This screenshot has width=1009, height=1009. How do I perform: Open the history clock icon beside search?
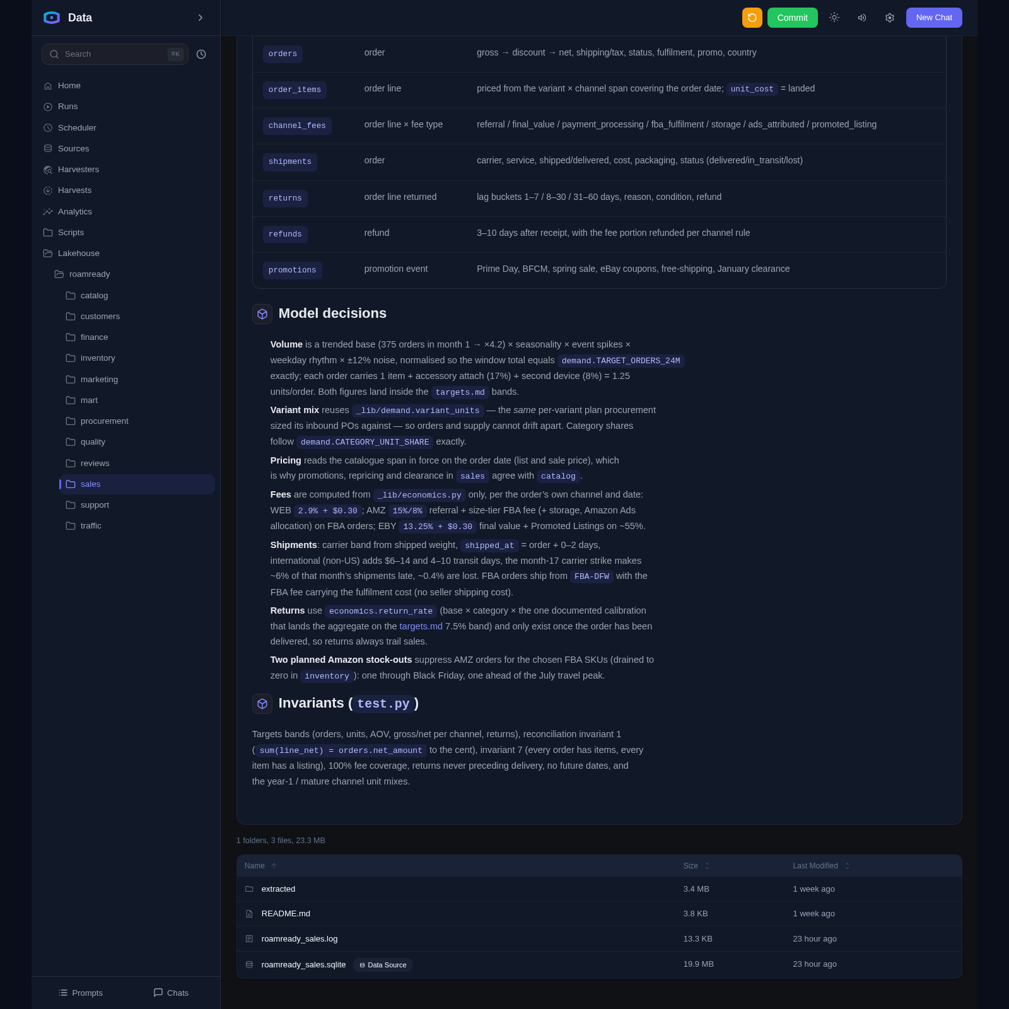tap(201, 54)
